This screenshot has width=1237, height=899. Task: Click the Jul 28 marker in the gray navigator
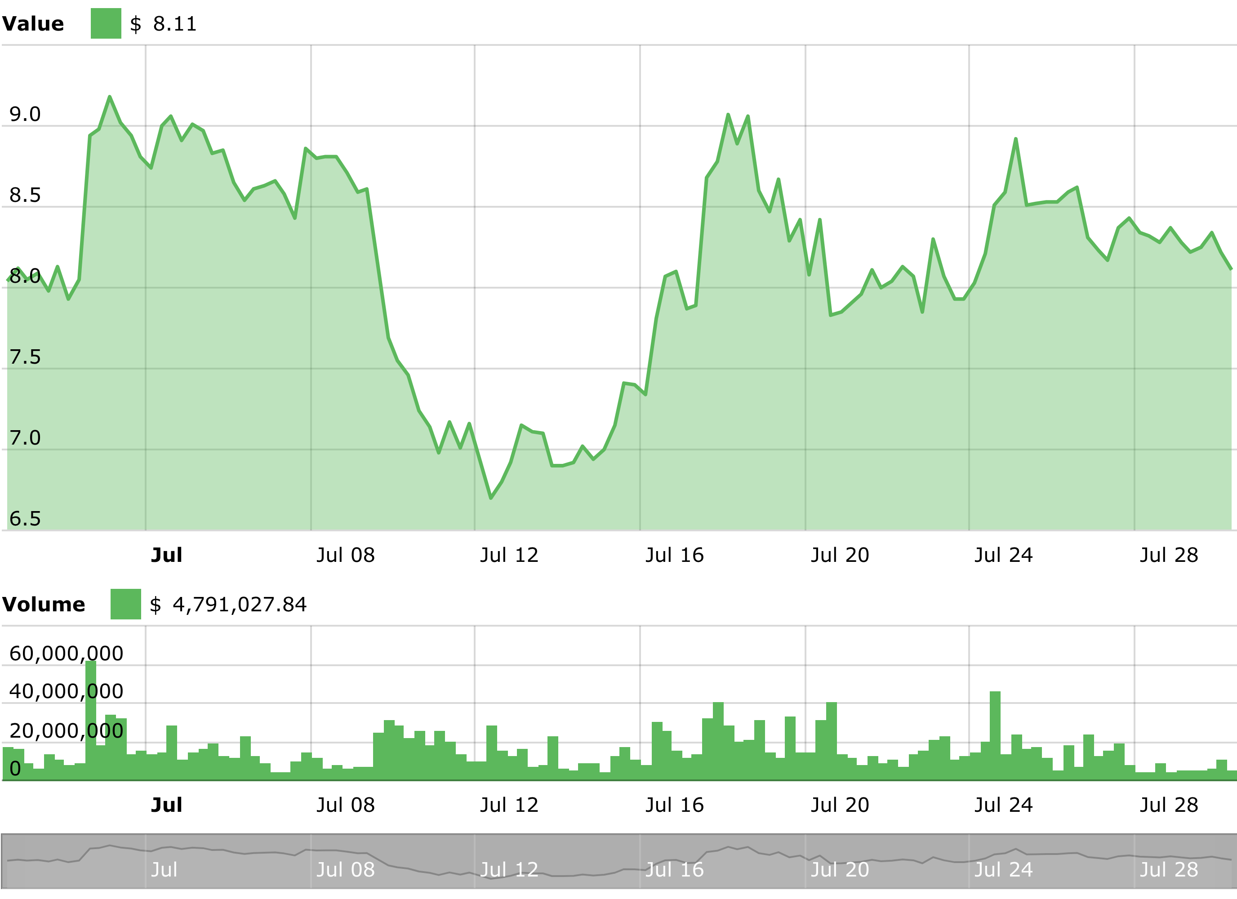(1169, 869)
